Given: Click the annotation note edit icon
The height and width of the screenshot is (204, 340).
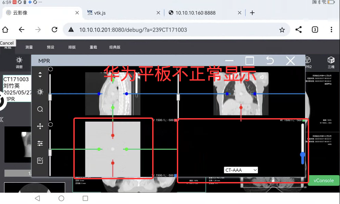Looking at the screenshot, I should pos(40,160).
